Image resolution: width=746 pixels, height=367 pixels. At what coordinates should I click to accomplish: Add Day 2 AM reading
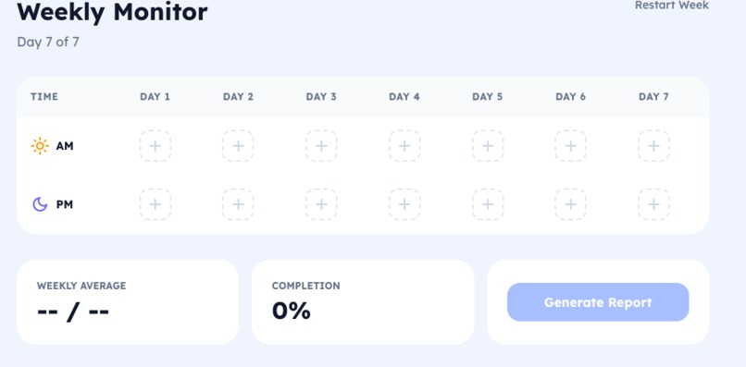click(x=238, y=146)
